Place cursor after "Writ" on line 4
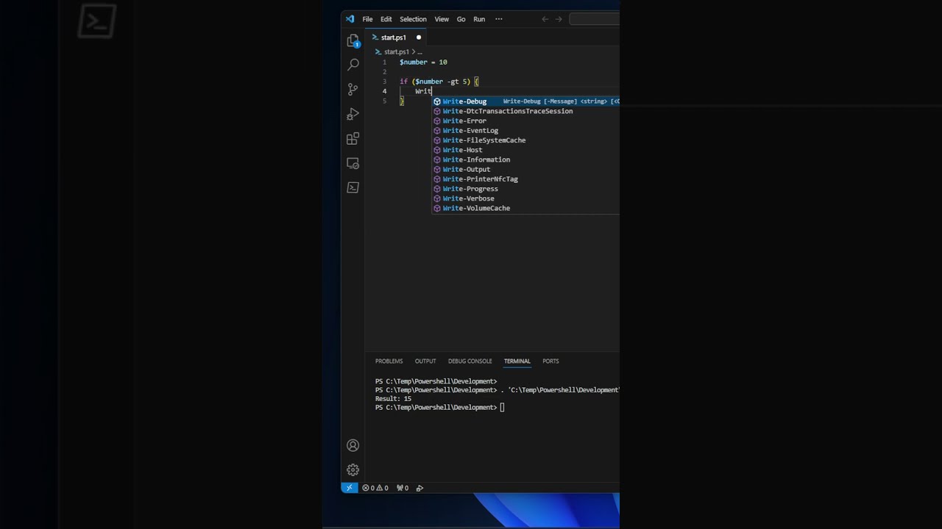942x529 pixels. coord(432,91)
